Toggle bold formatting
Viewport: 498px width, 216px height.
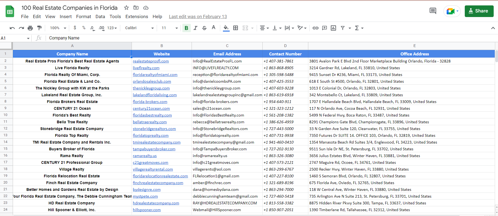coord(186,28)
